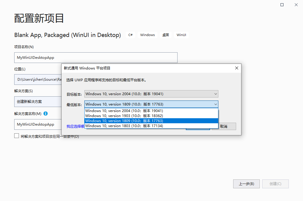
Task: Edit the MyWinUIDesktopApp project name field
Action: pos(96,57)
